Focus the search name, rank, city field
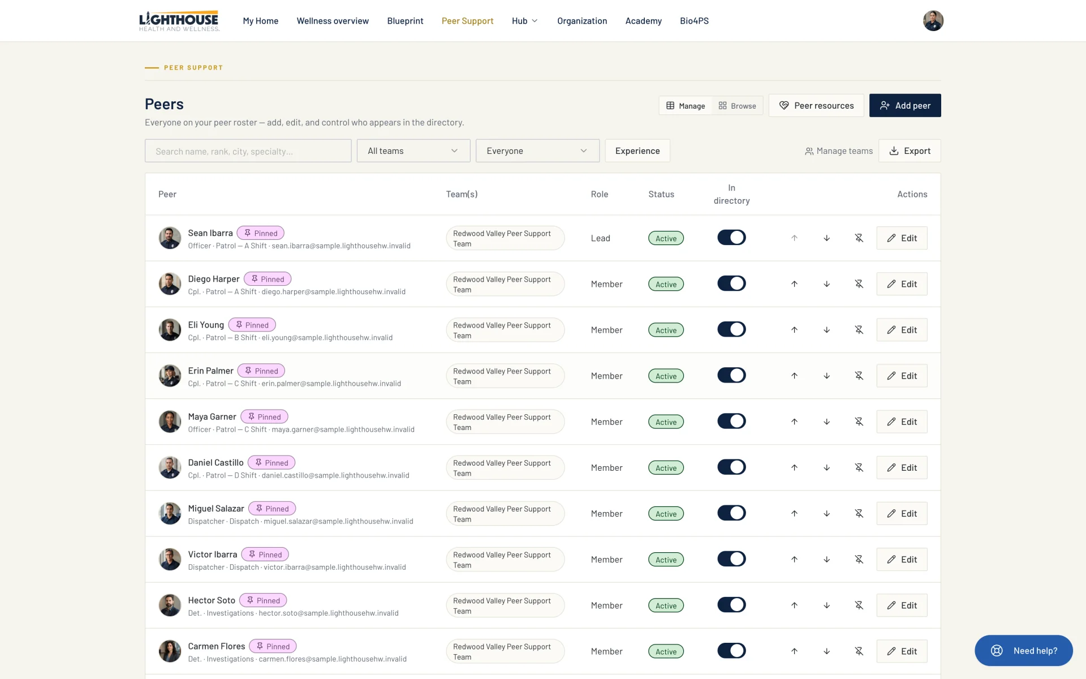 pyautogui.click(x=248, y=151)
